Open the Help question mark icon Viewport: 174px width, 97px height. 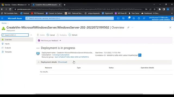pos(139,18)
